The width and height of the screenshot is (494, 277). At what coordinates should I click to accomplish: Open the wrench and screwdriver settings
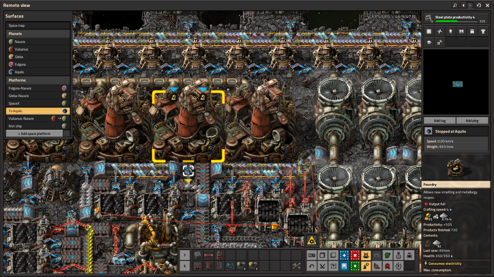click(297, 267)
